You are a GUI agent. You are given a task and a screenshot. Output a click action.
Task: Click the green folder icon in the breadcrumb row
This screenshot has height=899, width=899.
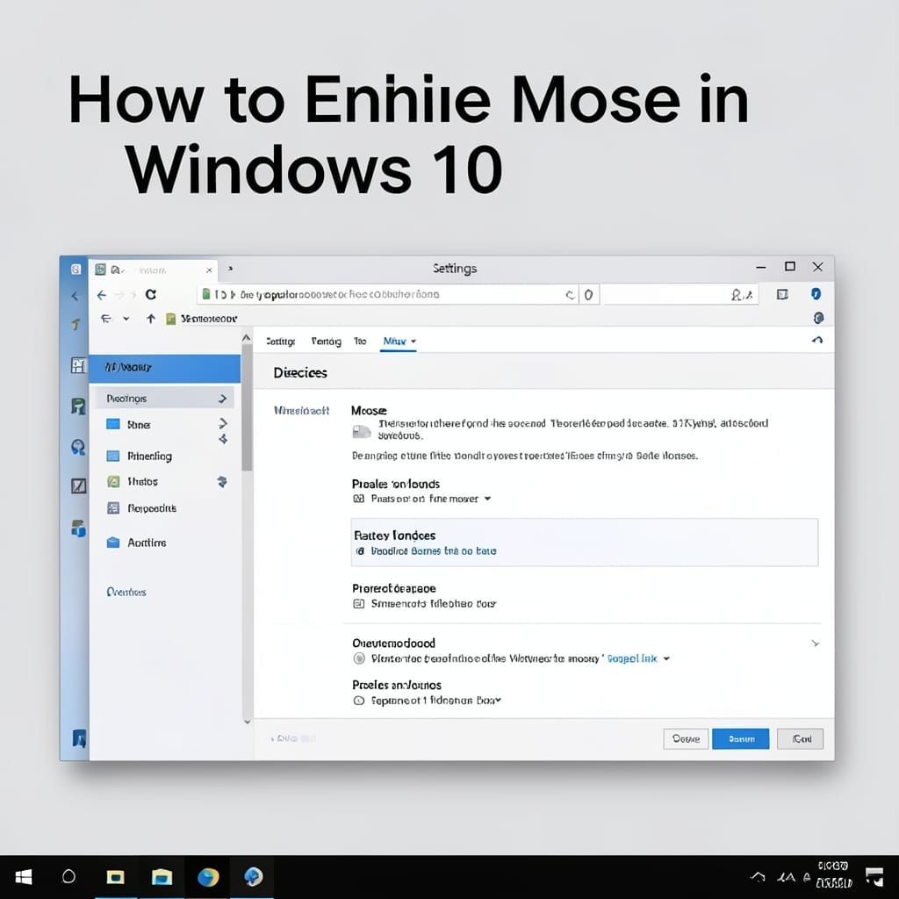tap(171, 319)
